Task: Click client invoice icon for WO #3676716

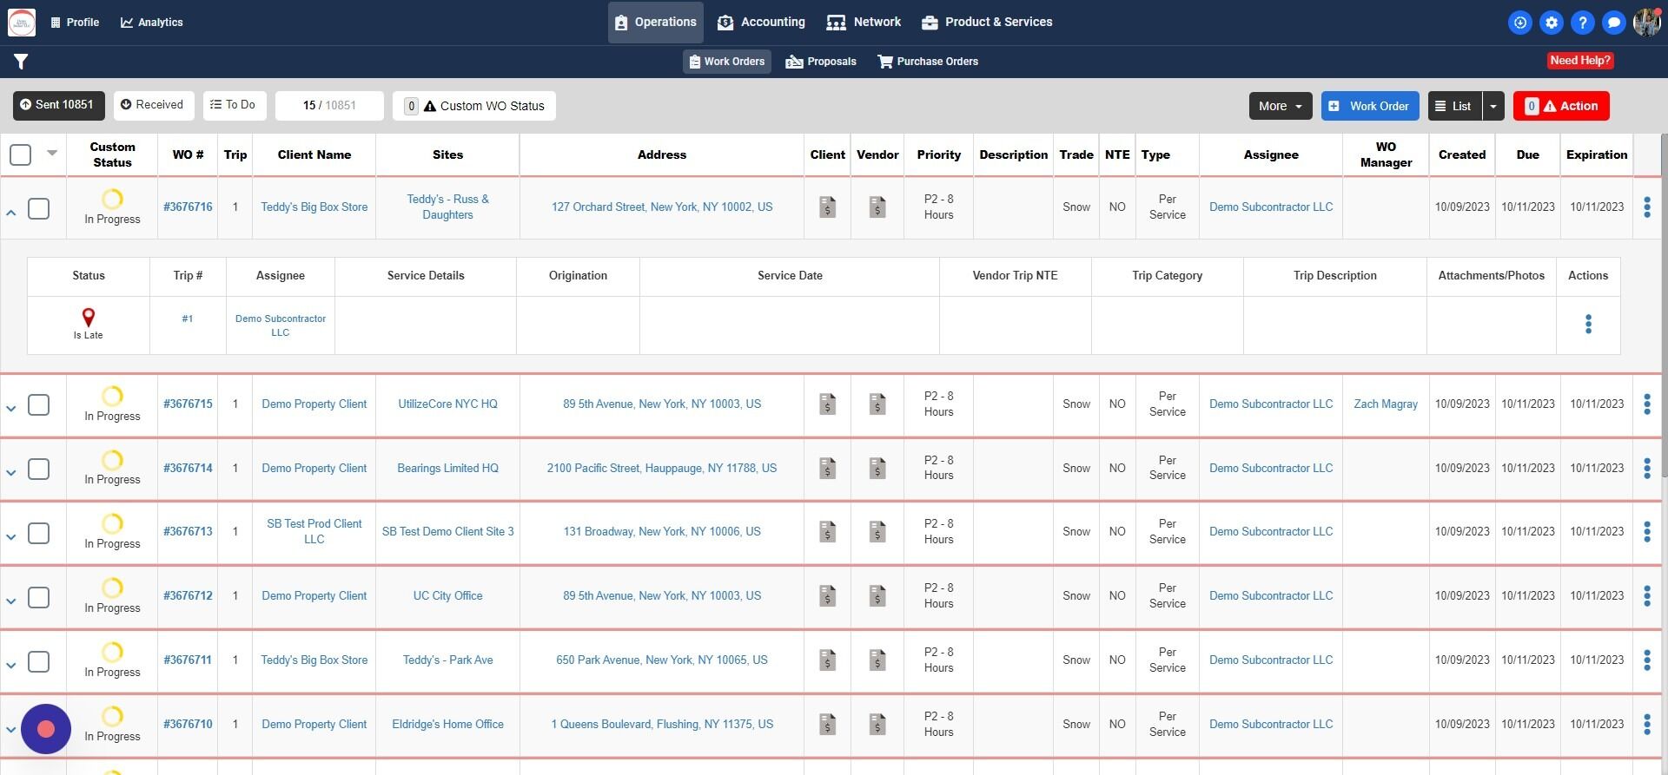Action: [x=827, y=207]
